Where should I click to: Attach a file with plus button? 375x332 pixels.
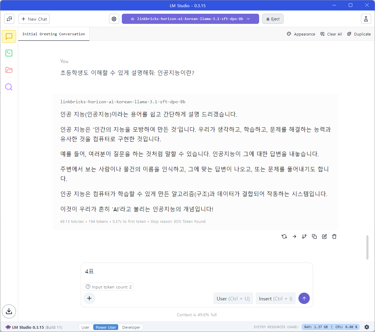pyautogui.click(x=89, y=298)
